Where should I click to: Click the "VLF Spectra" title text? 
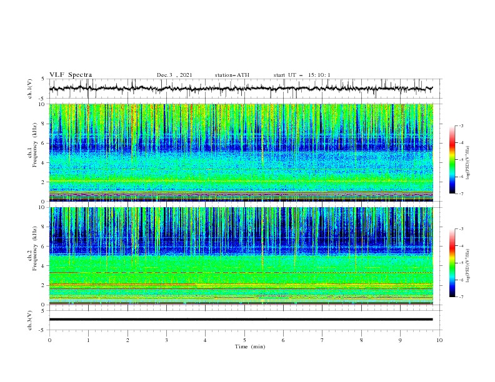click(x=71, y=75)
